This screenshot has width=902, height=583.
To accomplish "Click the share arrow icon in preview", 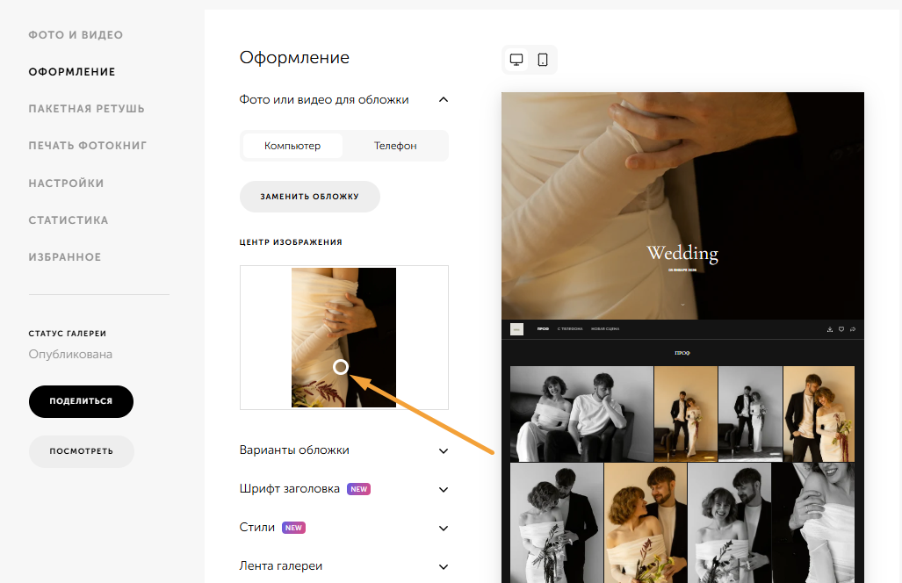I will pos(853,329).
